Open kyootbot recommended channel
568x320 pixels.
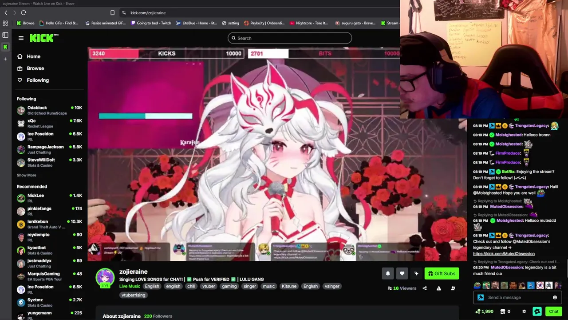click(x=49, y=250)
